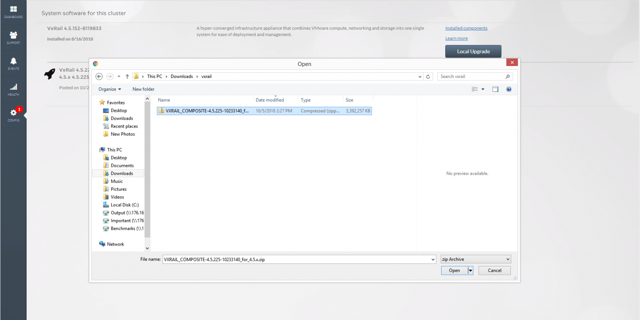Open the Installed components link
640x320 pixels.
coord(466,28)
